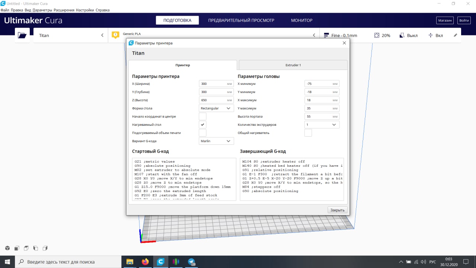The height and width of the screenshot is (268, 476).
Task: Select the 'Принтер' tab
Action: [183, 65]
